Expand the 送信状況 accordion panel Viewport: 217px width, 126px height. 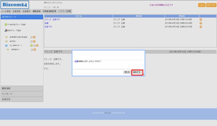click(22, 99)
